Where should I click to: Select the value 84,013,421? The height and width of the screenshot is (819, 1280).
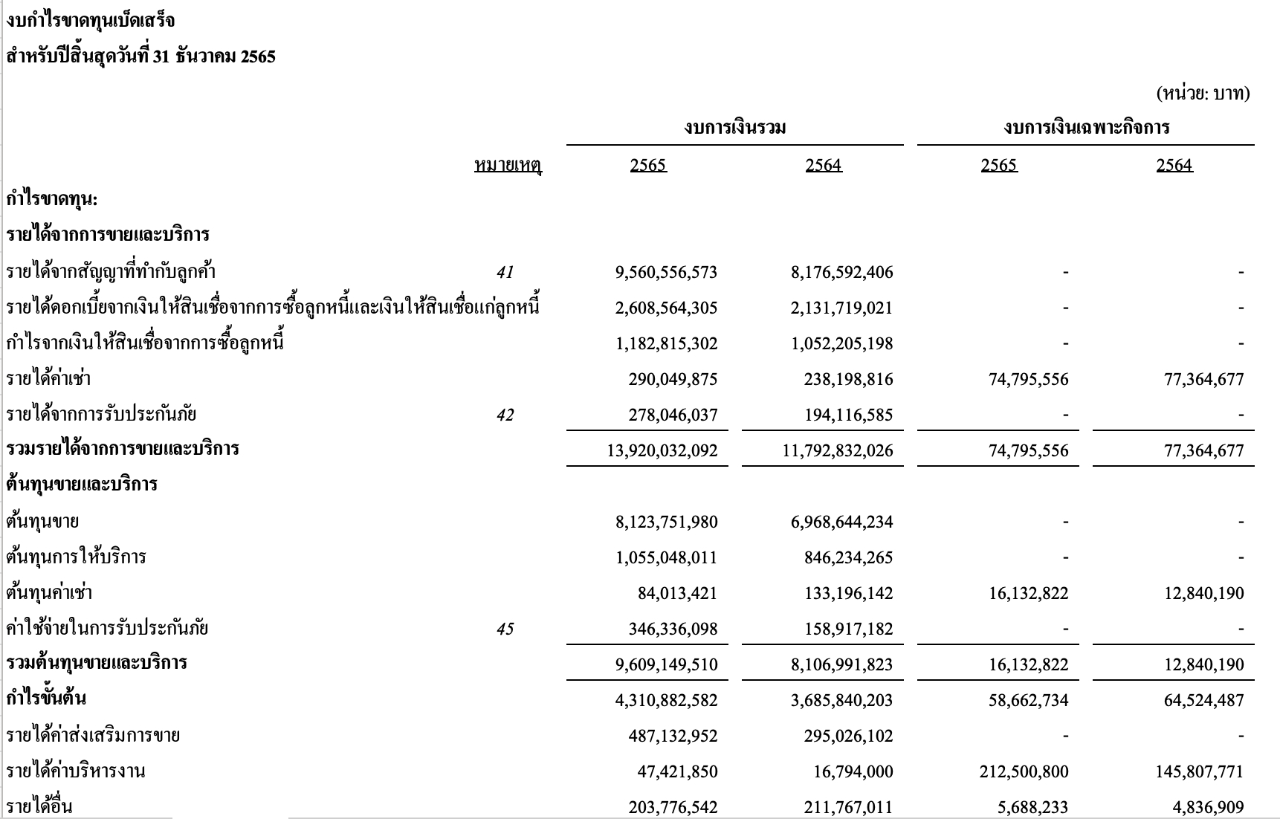tap(678, 594)
